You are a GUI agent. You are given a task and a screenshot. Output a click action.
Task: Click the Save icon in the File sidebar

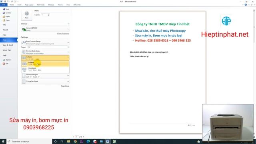point(4,9)
